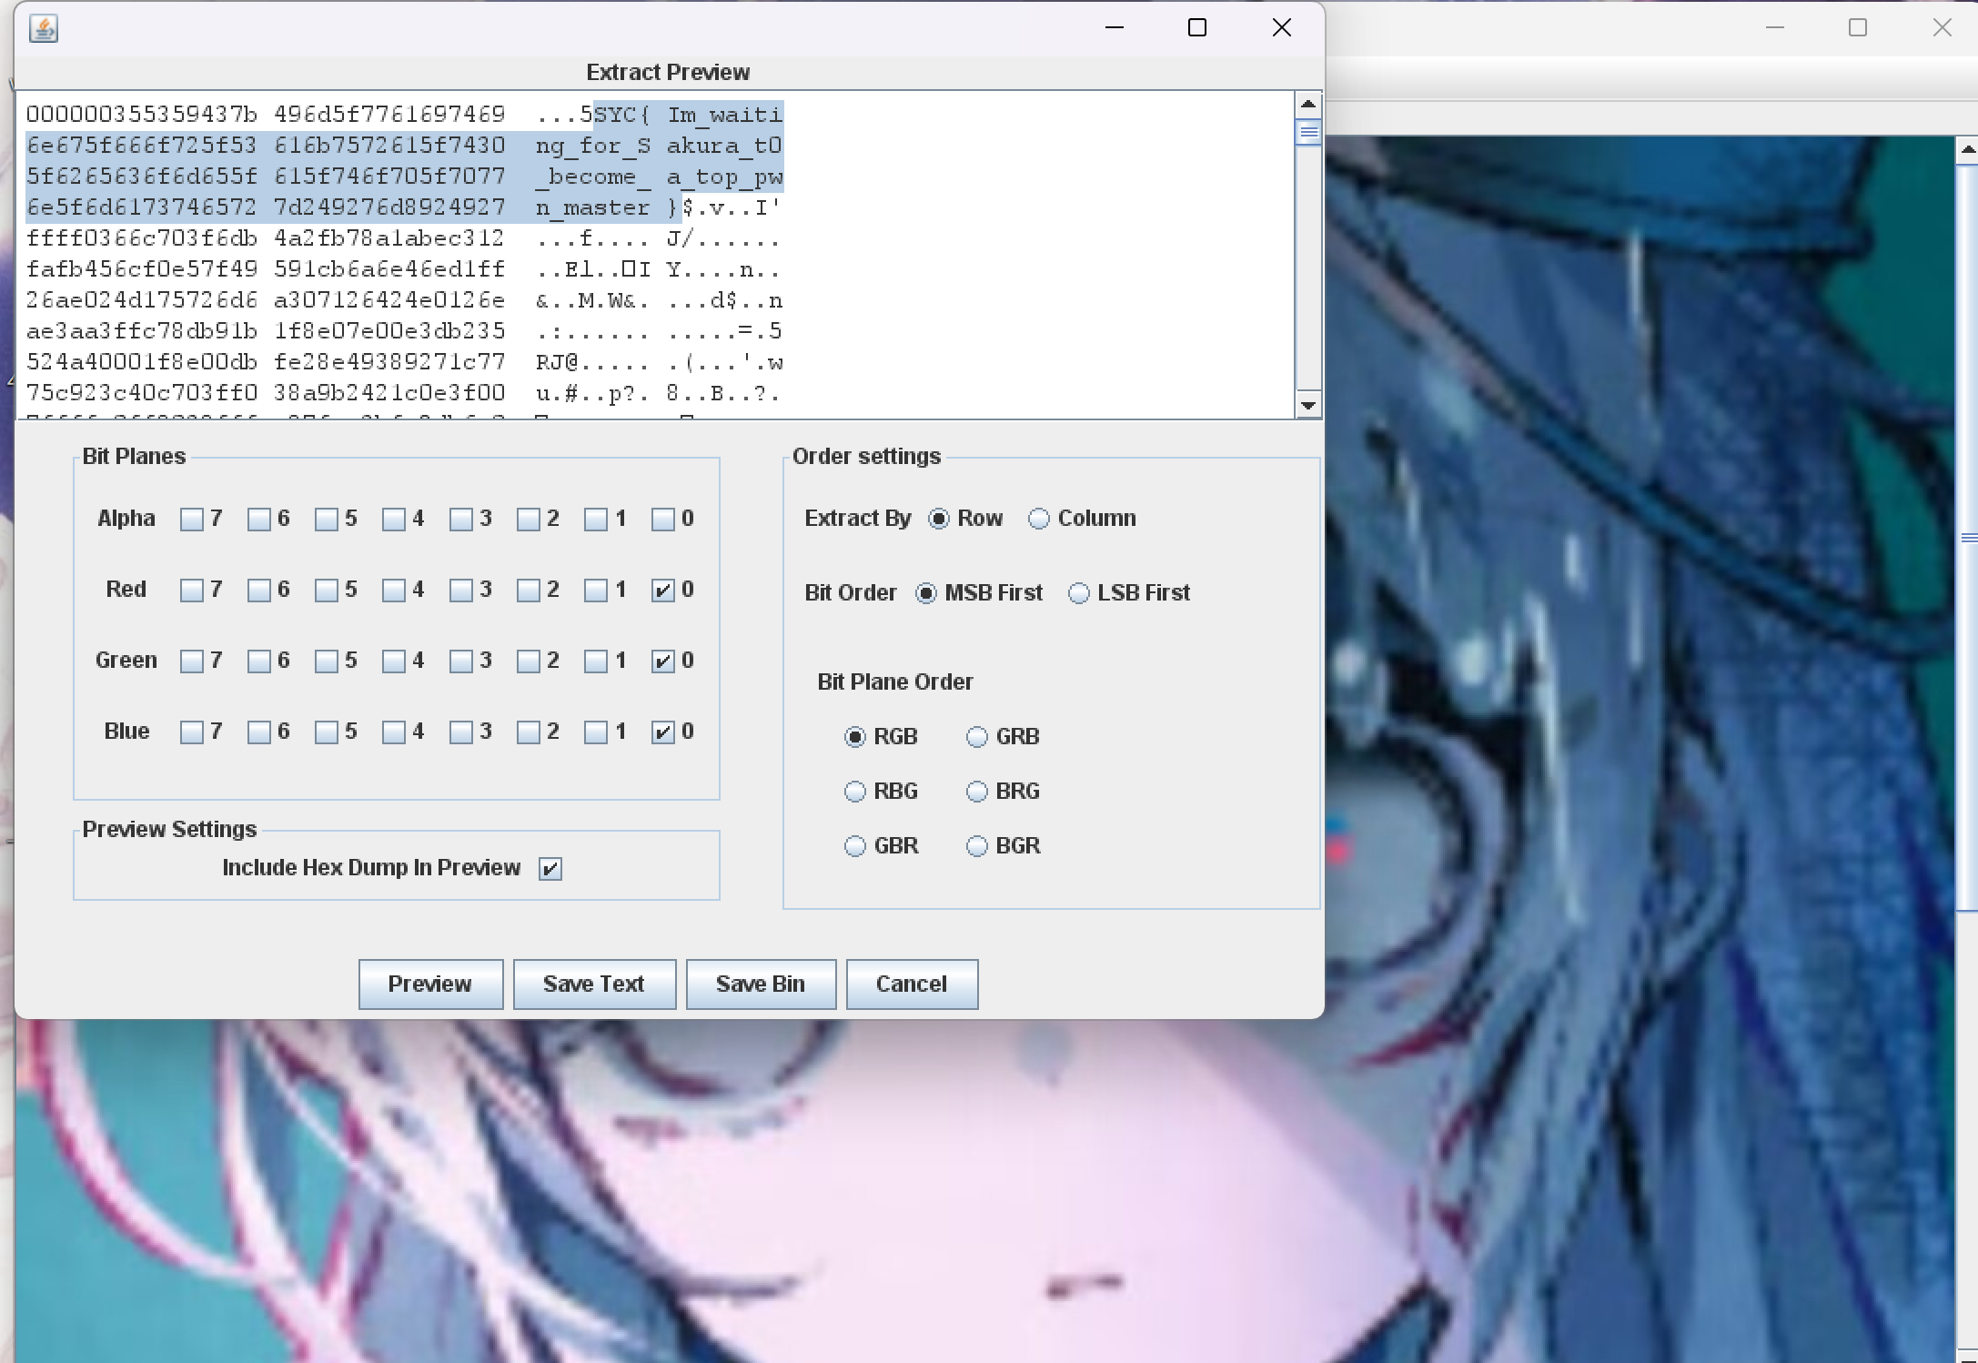Uncheck Green bit plane 0
The height and width of the screenshot is (1363, 1978).
click(x=662, y=661)
